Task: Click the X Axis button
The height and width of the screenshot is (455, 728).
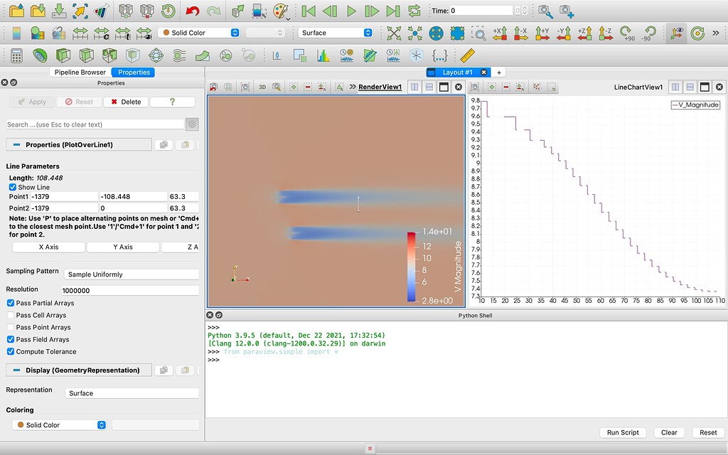Action: coord(48,247)
